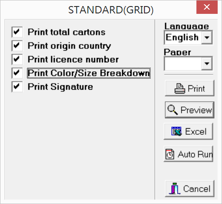
Task: Toggle Print origin country checkbox
Action: 17,45
